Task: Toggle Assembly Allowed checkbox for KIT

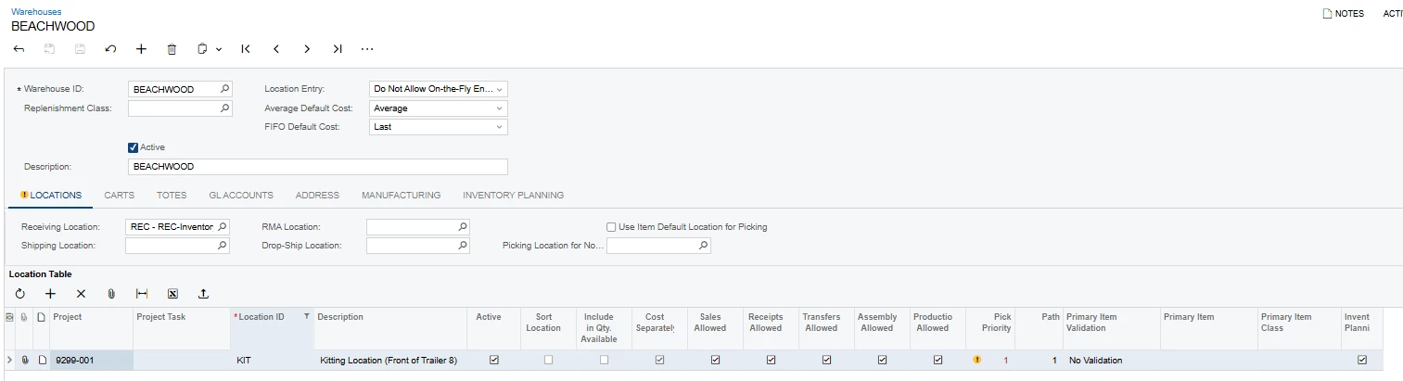Action: pyautogui.click(x=882, y=360)
